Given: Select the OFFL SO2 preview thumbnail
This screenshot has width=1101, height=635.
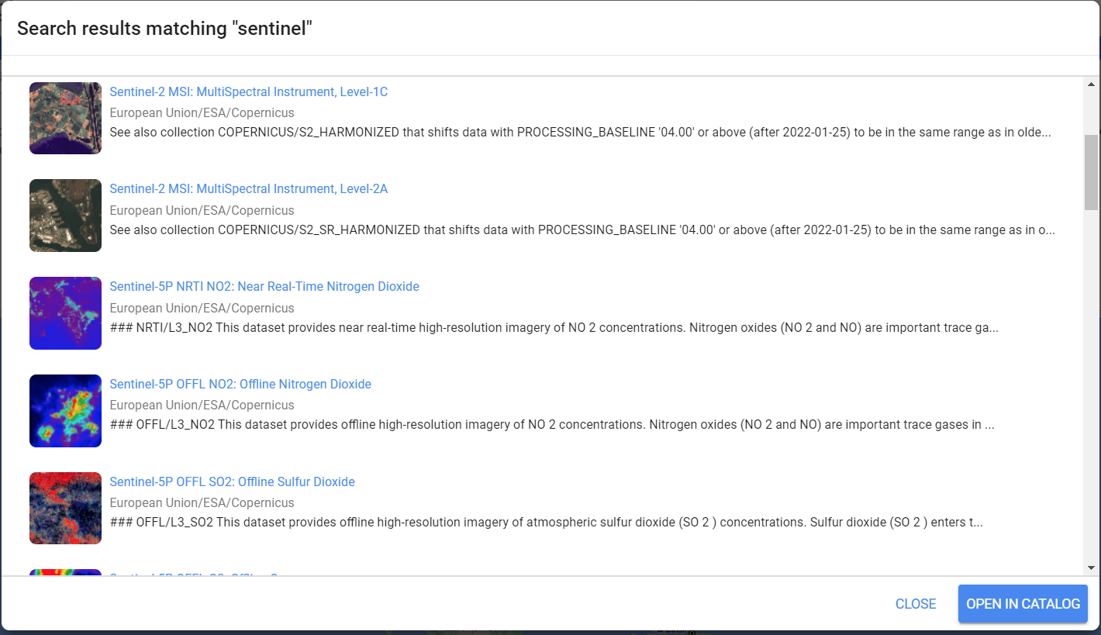Looking at the screenshot, I should (65, 508).
